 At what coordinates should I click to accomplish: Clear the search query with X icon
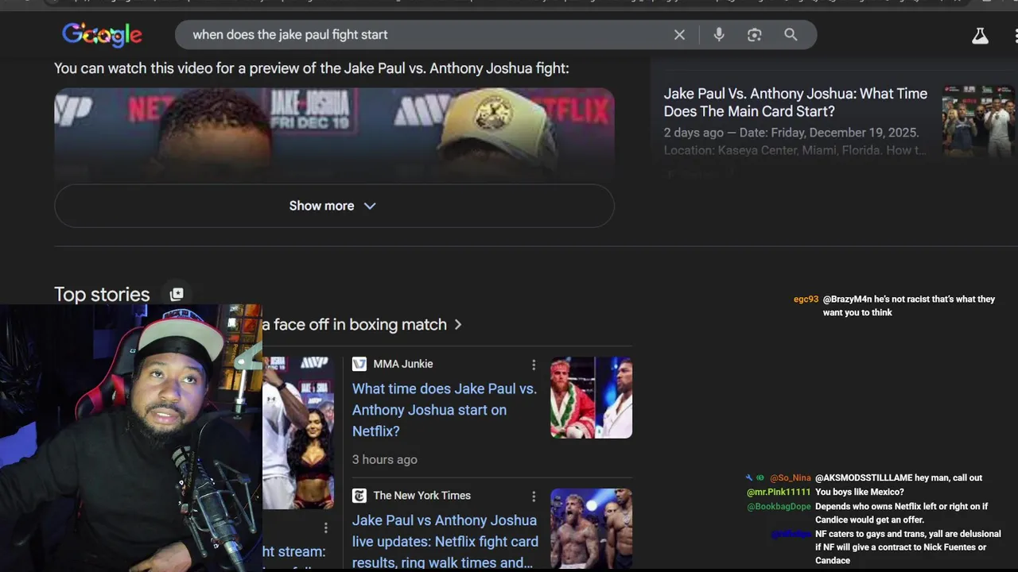coord(679,35)
